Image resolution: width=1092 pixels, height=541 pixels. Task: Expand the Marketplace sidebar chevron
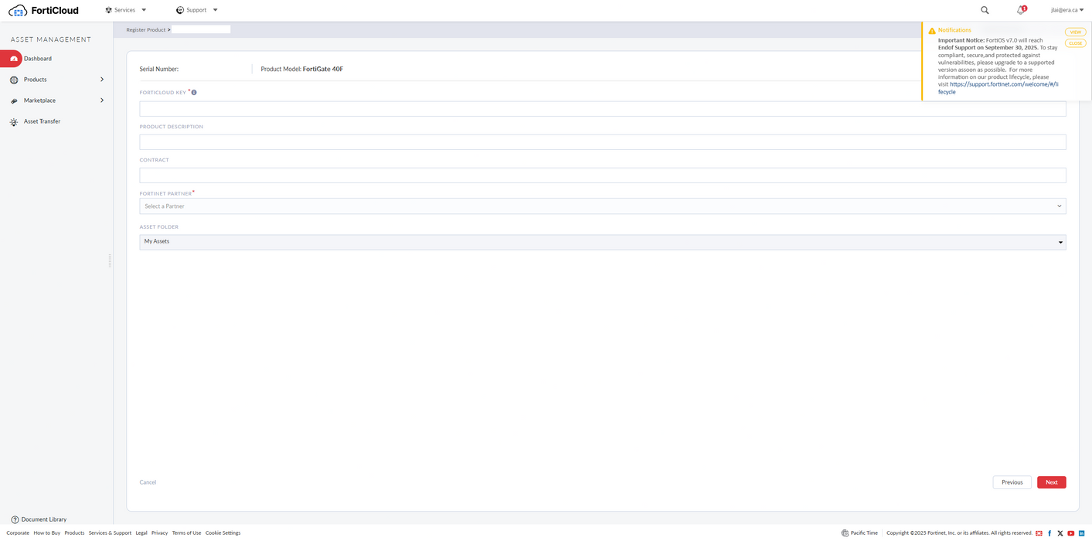pyautogui.click(x=102, y=100)
